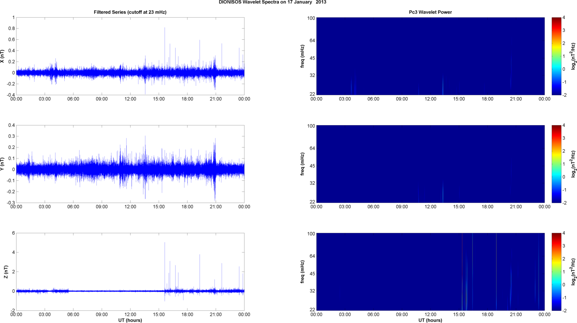
Task: Click the 'Filtered Series (cutoff at 23 mHz)' heading
Action: (x=130, y=12)
